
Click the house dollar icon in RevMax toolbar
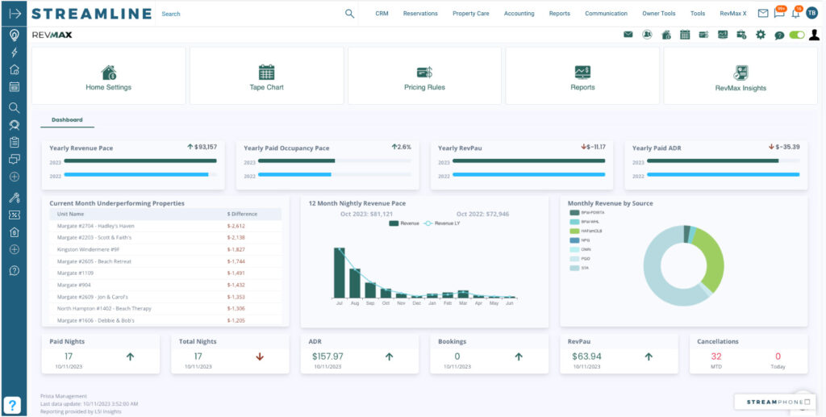tap(665, 35)
